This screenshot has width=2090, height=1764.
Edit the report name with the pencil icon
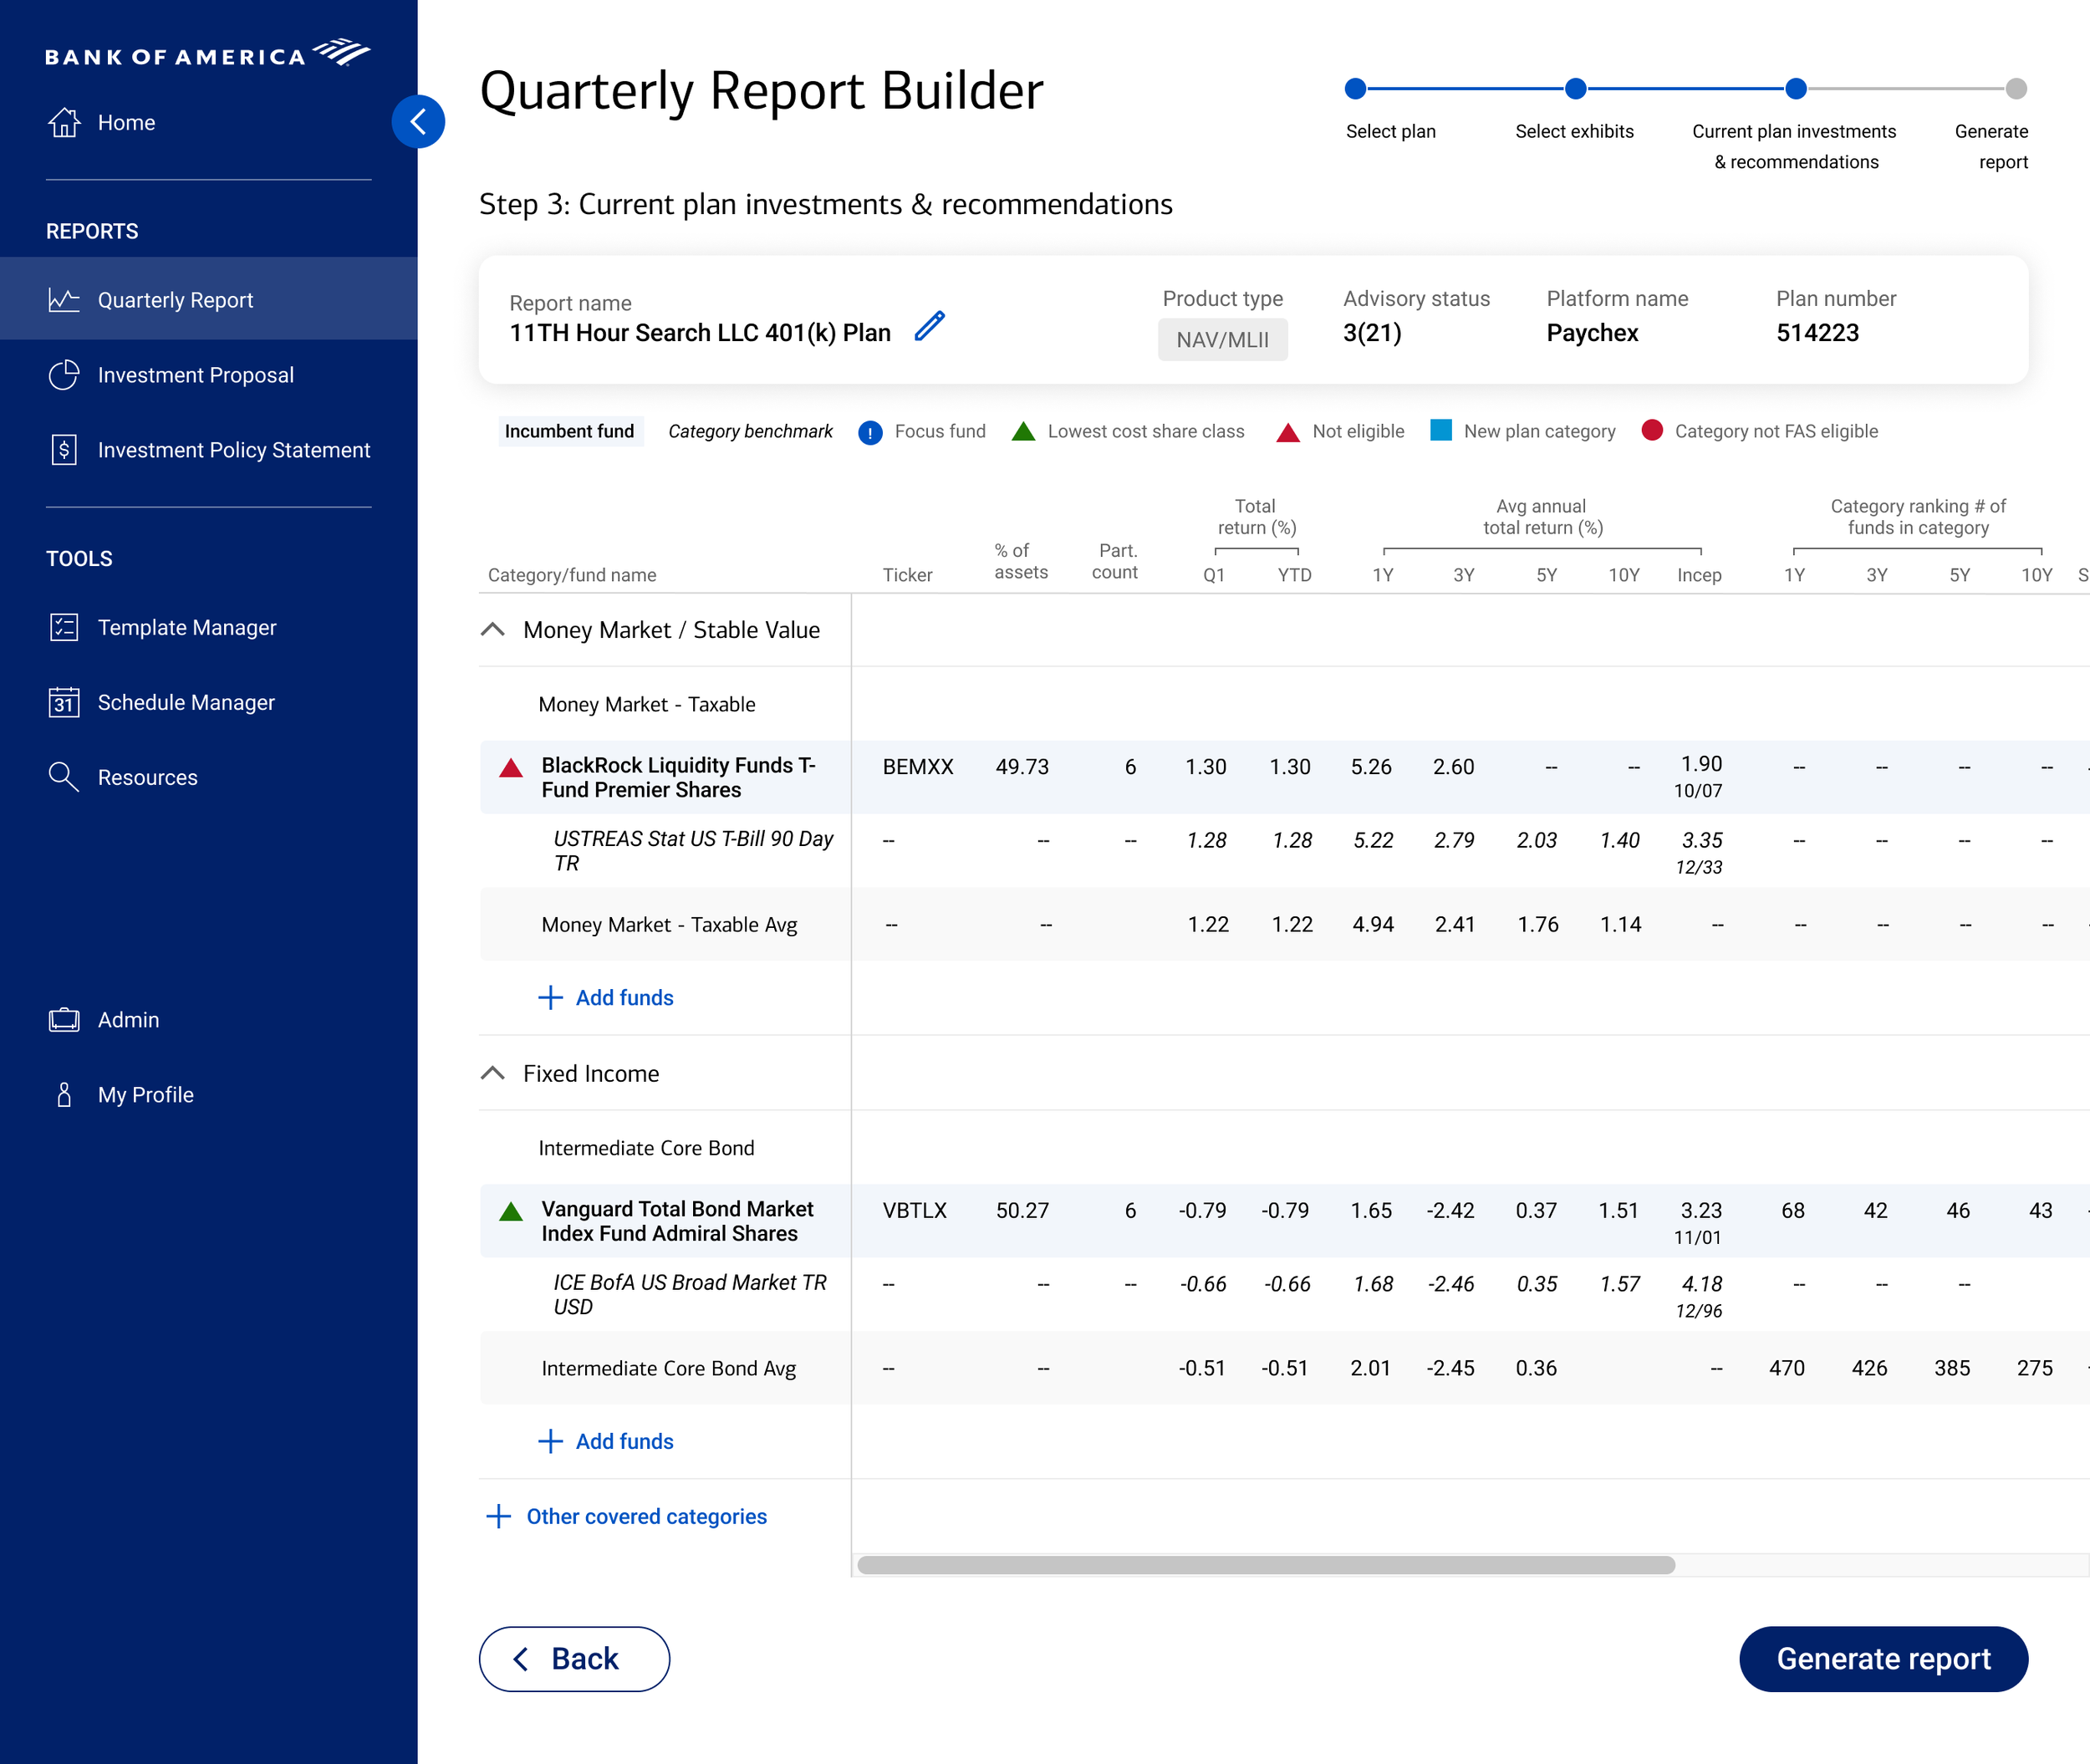tap(930, 326)
